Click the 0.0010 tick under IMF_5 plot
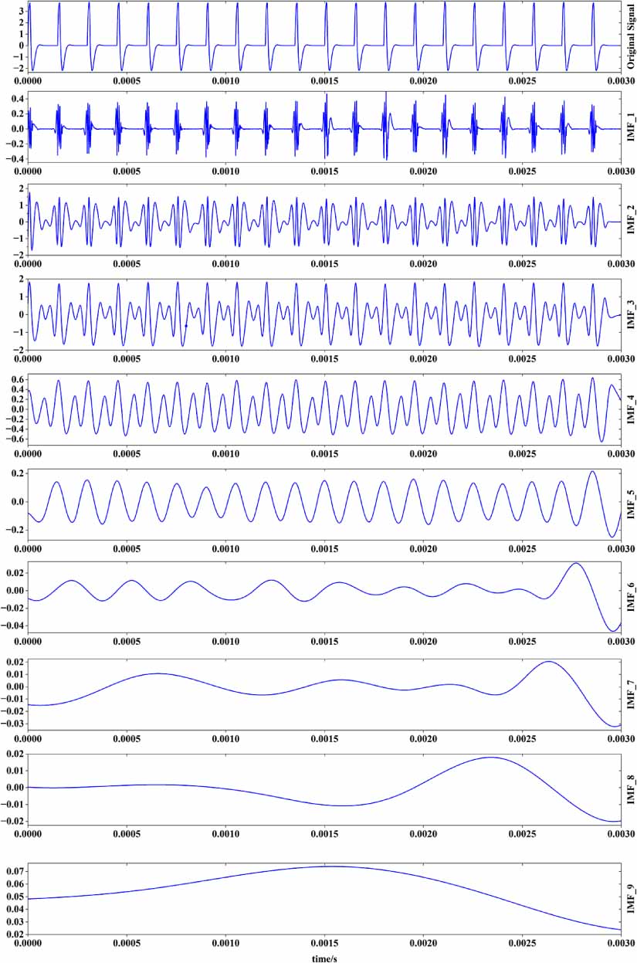The height and width of the screenshot is (963, 637). click(x=224, y=548)
